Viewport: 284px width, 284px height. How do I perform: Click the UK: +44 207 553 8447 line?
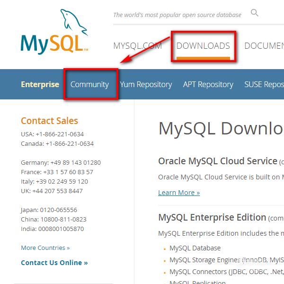pyautogui.click(x=52, y=191)
